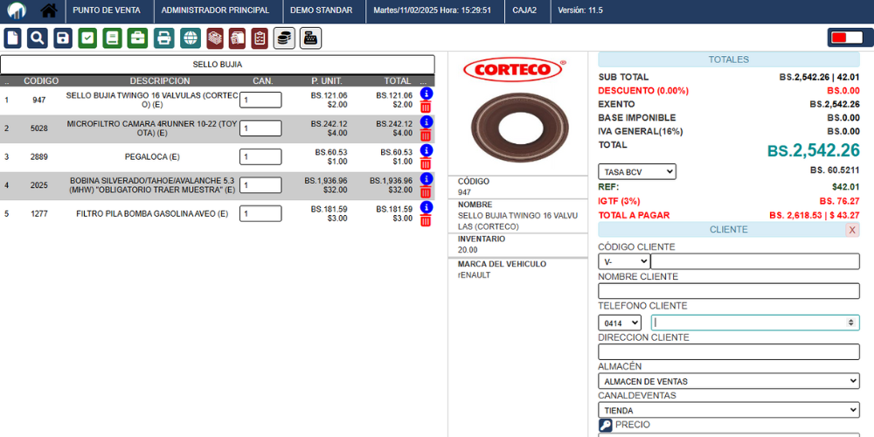Click the phone number field stepper arrows
874x437 pixels.
pyautogui.click(x=850, y=323)
